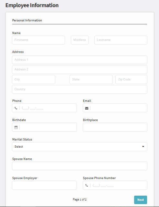Click the envelope icon in the Email field
159x207 pixels.
tap(87, 108)
